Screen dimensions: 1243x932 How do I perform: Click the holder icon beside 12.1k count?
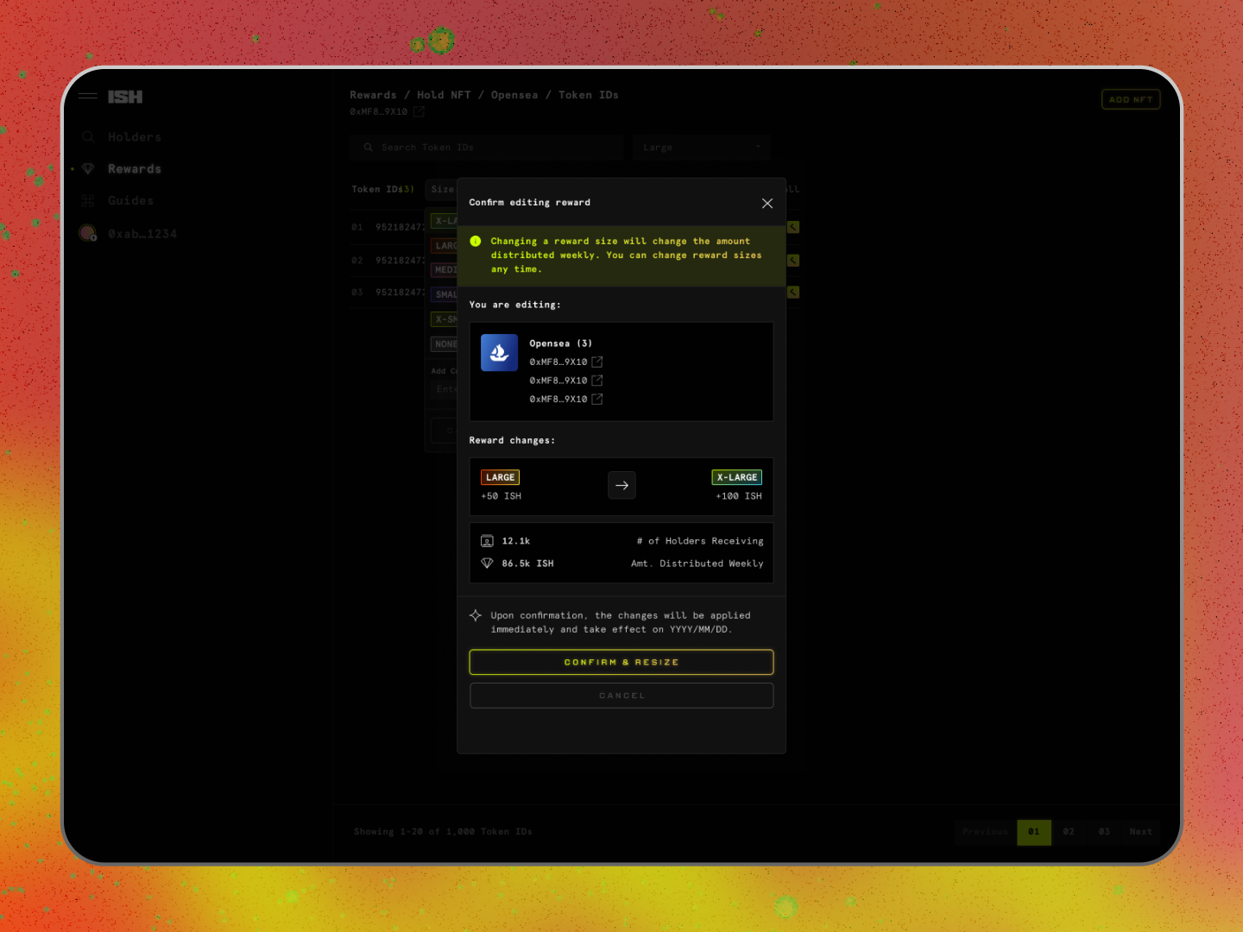point(488,540)
